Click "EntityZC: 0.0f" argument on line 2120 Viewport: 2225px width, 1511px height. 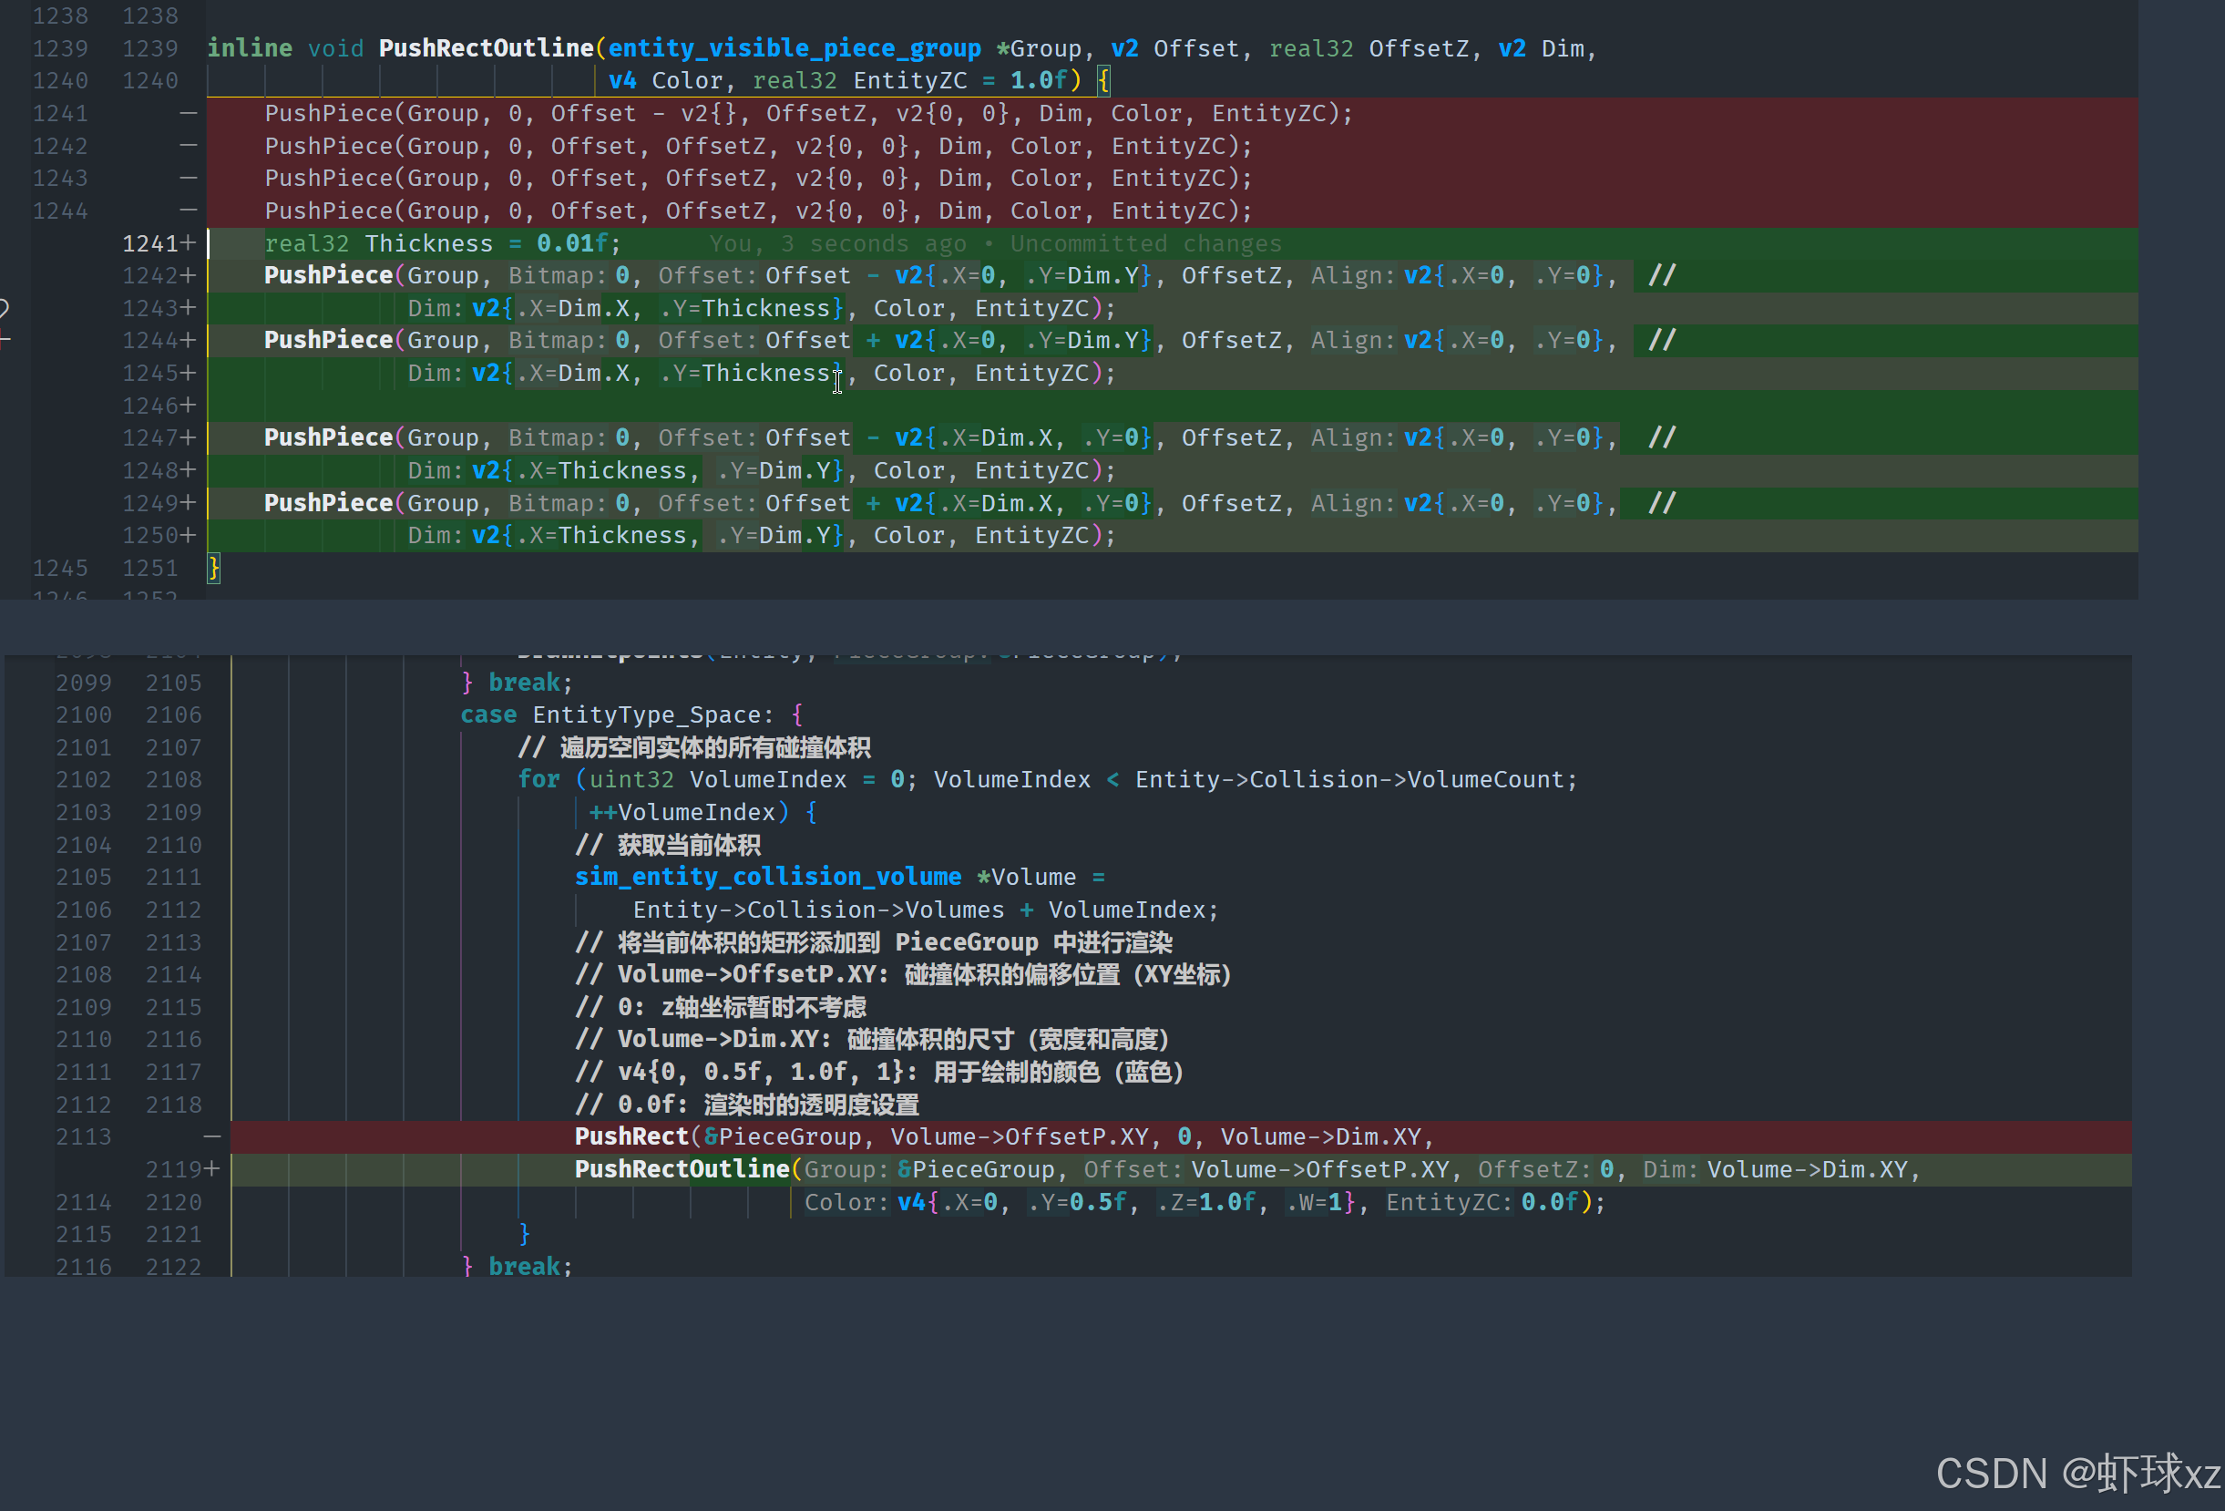point(1482,1202)
